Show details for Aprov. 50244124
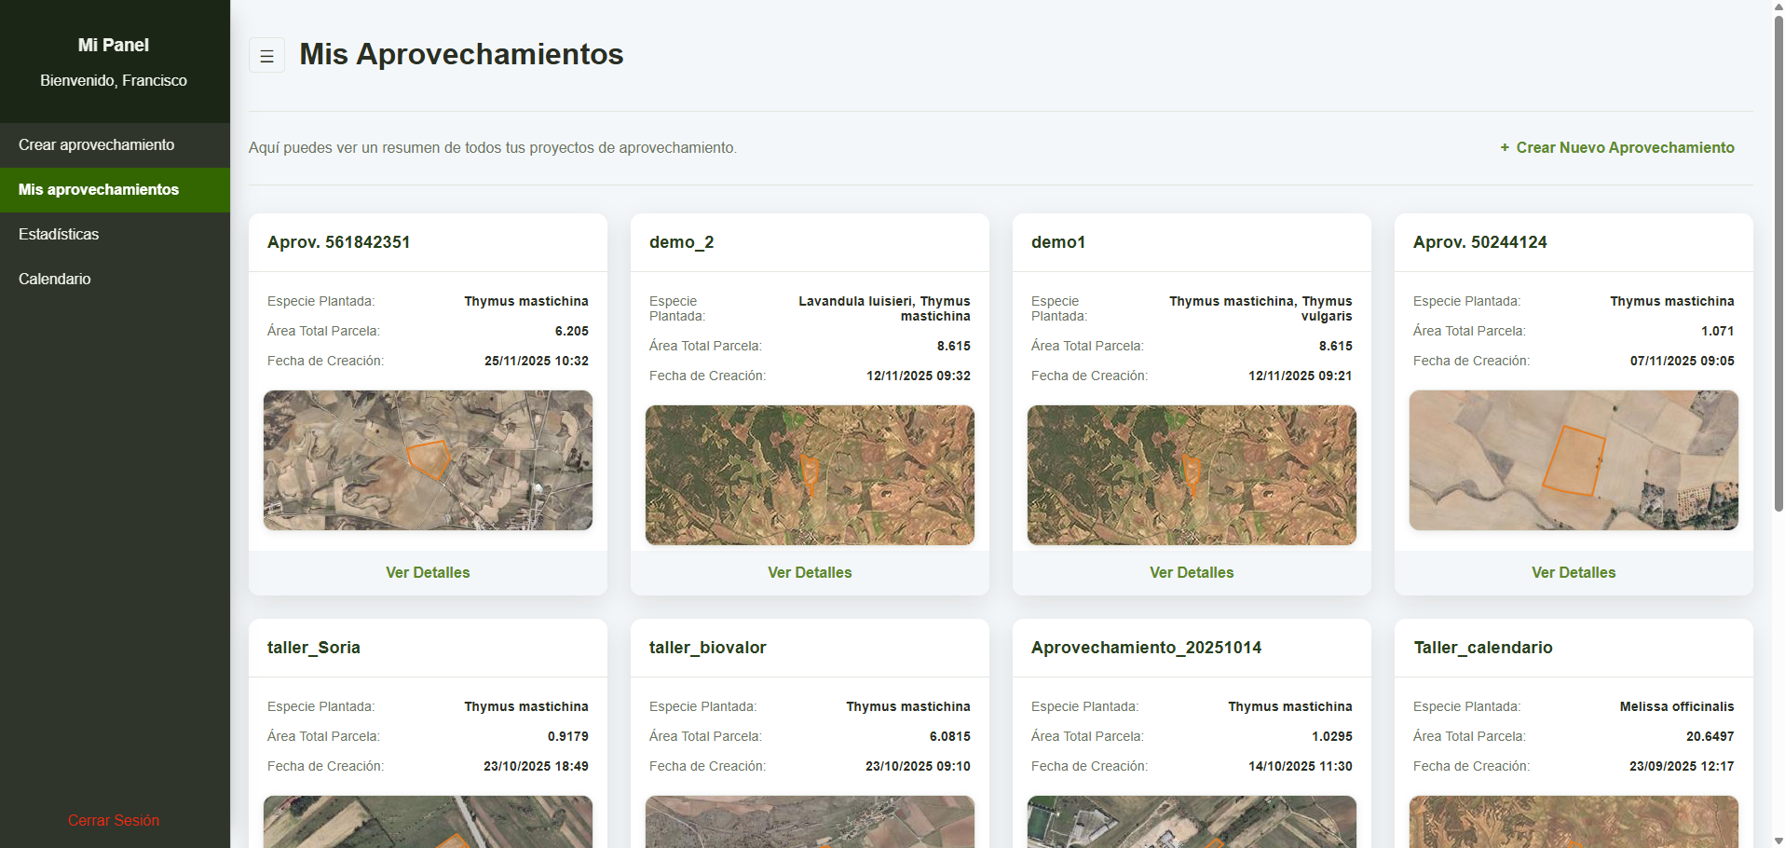Image resolution: width=1785 pixels, height=848 pixels. (1574, 572)
